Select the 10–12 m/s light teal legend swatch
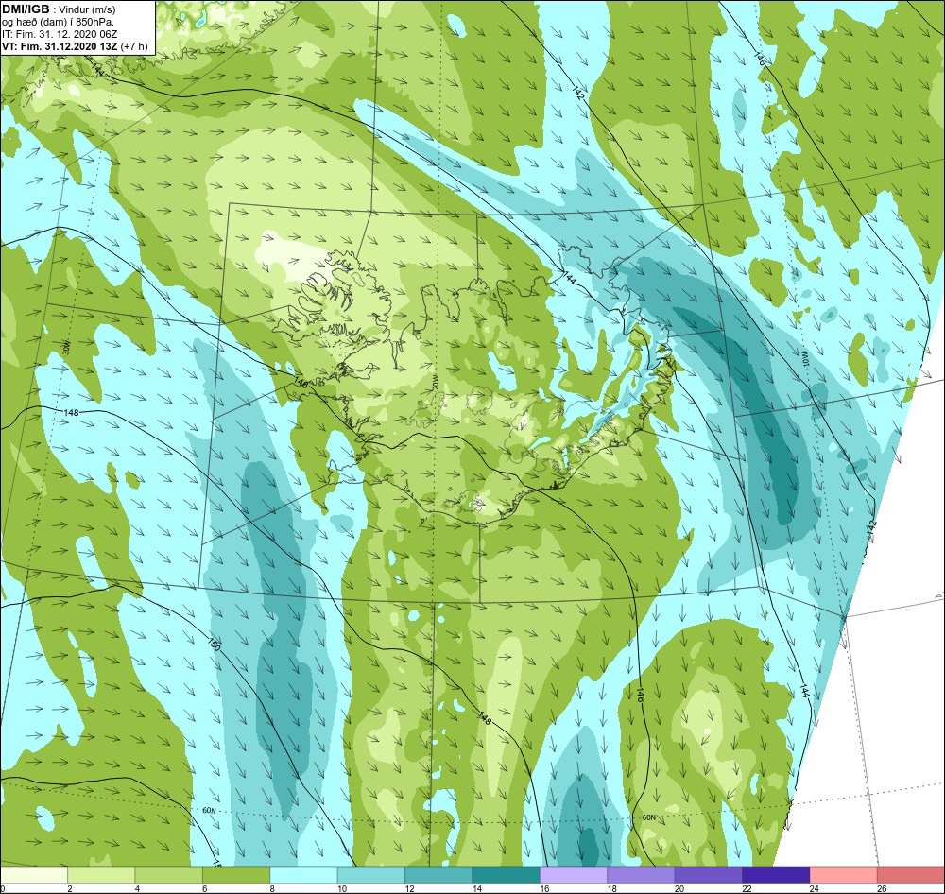945x894 pixels. click(371, 875)
